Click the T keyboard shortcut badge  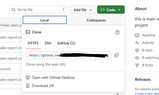(63, 10)
